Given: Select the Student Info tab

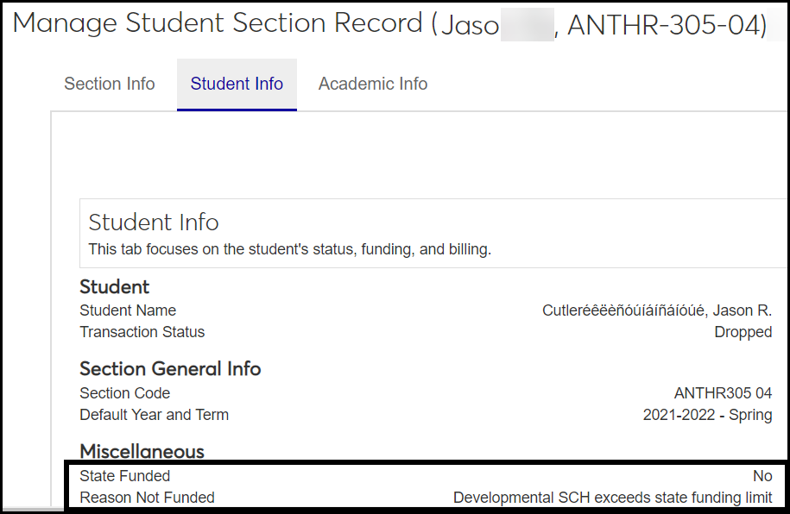Looking at the screenshot, I should click(237, 84).
